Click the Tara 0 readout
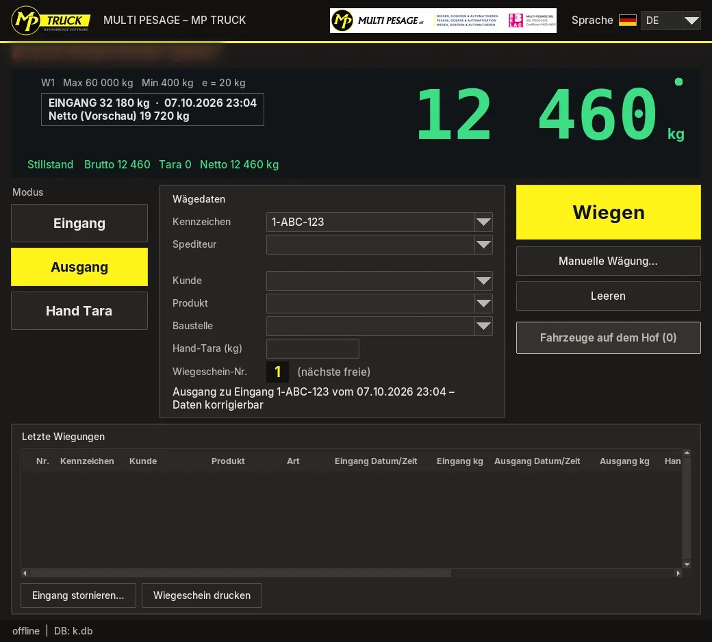This screenshot has width=712, height=642. point(175,164)
